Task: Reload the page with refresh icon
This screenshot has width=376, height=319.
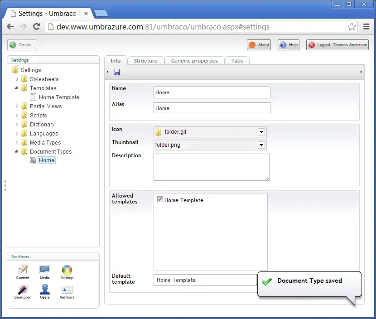Action: click(x=36, y=27)
